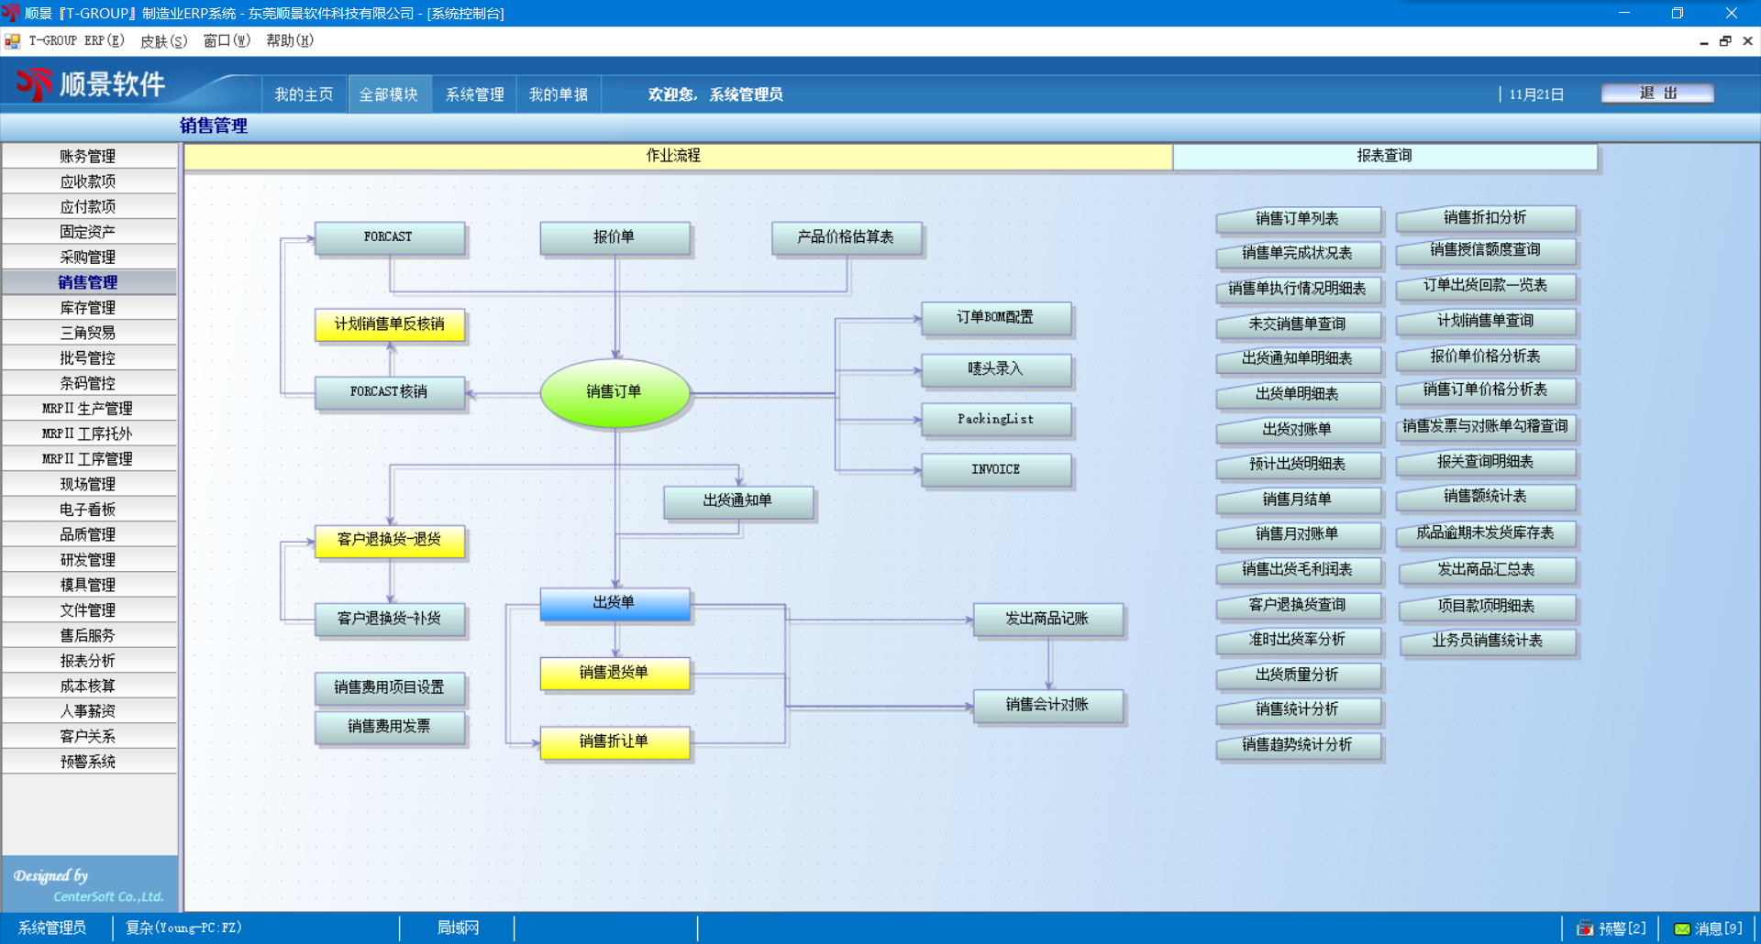Select 采购管理 in the module list
Screen dimensions: 1761x944
[x=88, y=258]
